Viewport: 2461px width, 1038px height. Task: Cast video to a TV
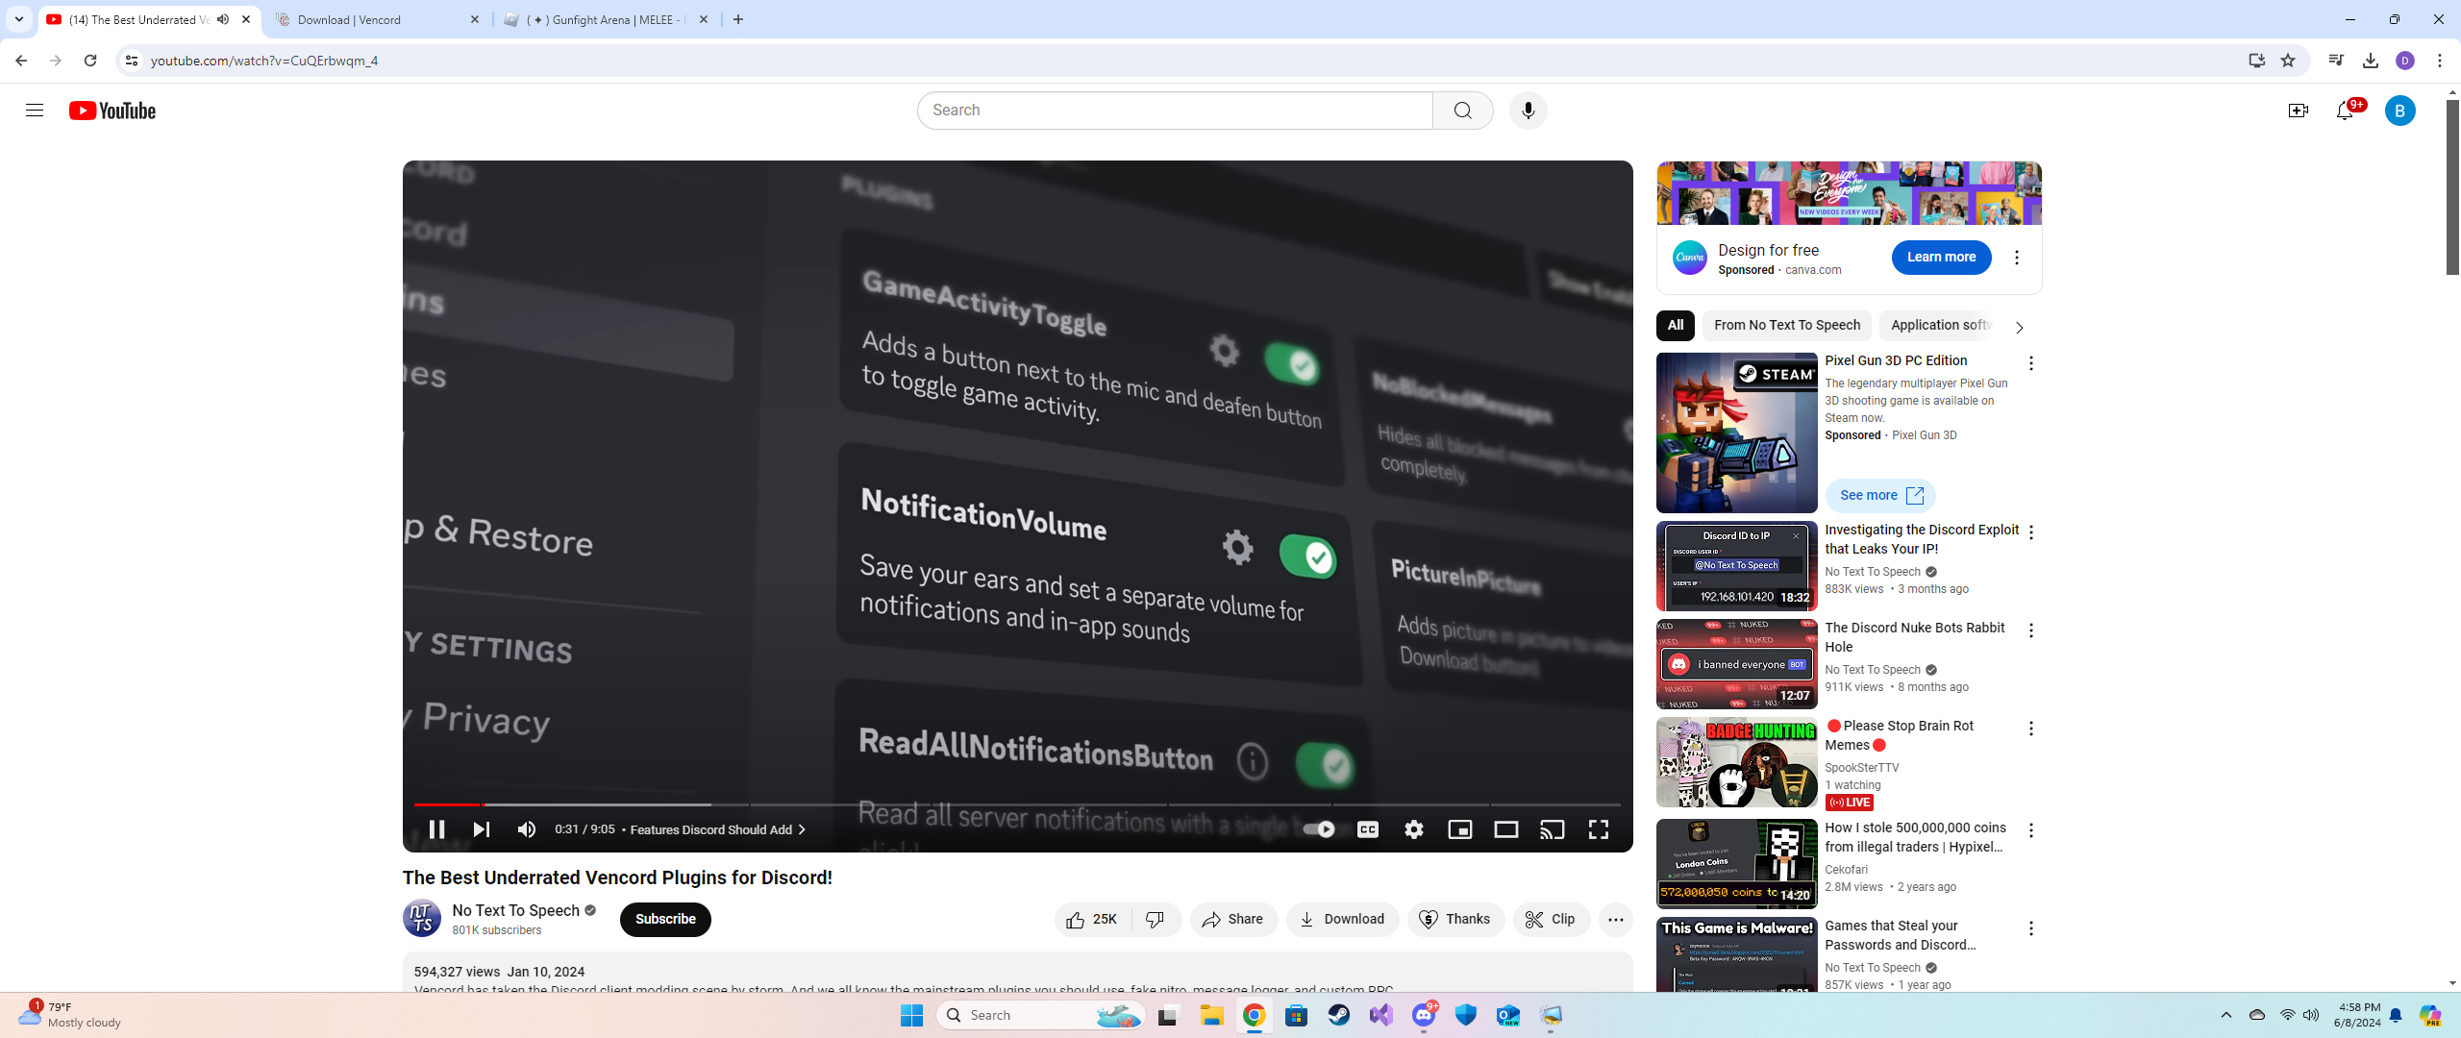[1552, 829]
